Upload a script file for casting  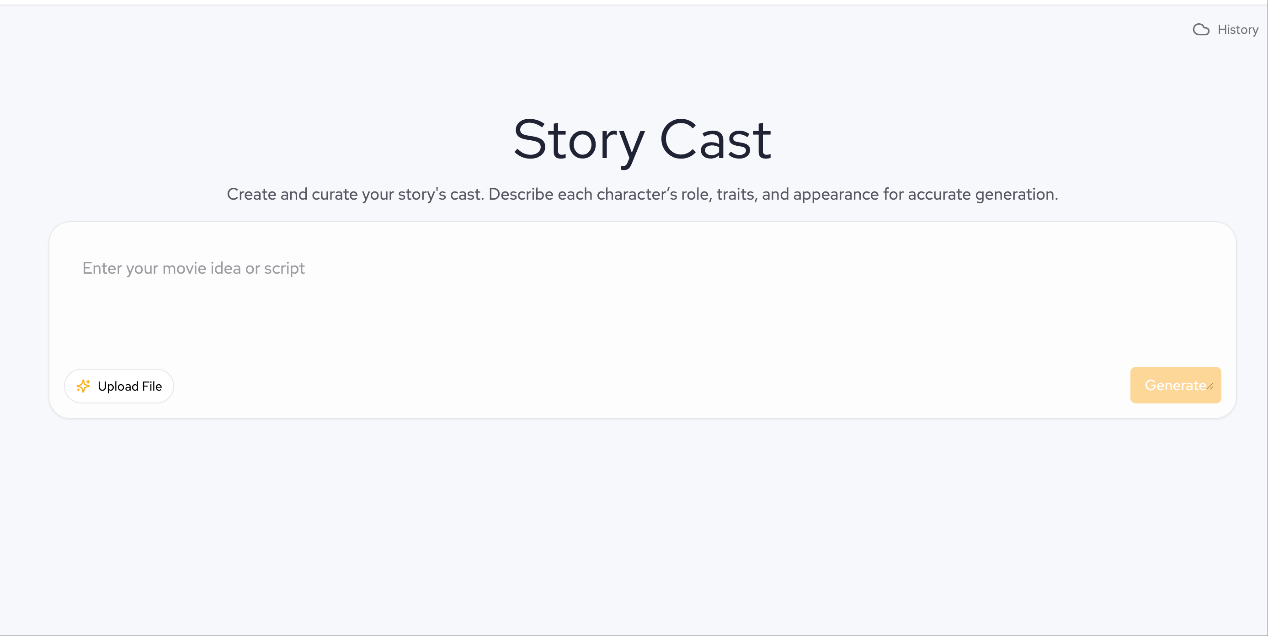pos(119,386)
